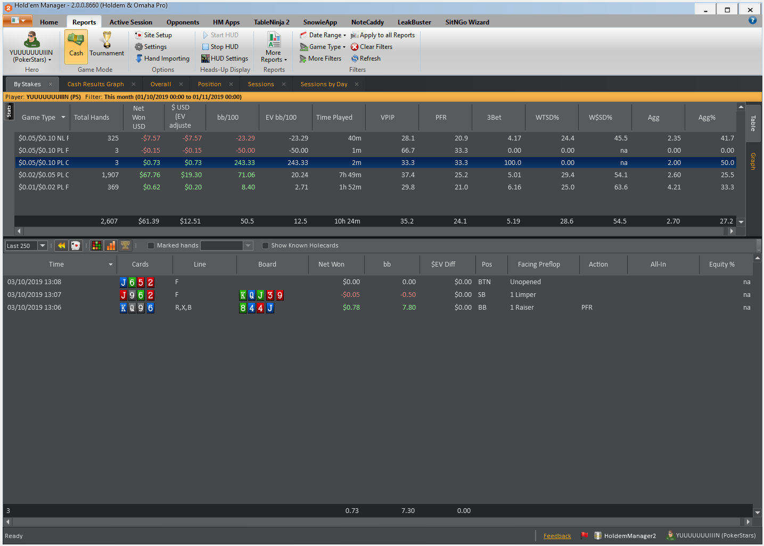This screenshot has height=546, width=764.
Task: Select the $0.05/$0.10 NL stakes row
Action: [375, 138]
